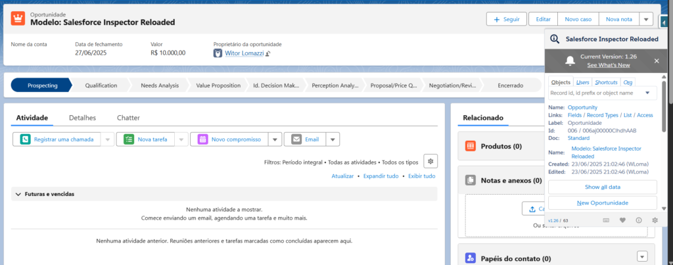Click the heart donate icon in Inspector footer
Image resolution: width=673 pixels, height=265 pixels.
click(622, 220)
